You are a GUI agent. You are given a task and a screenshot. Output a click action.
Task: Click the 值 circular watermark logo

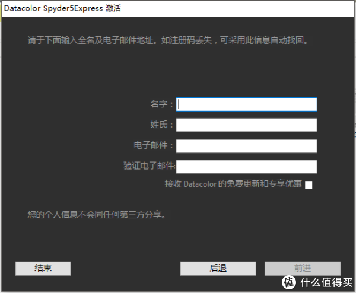pyautogui.click(x=289, y=282)
